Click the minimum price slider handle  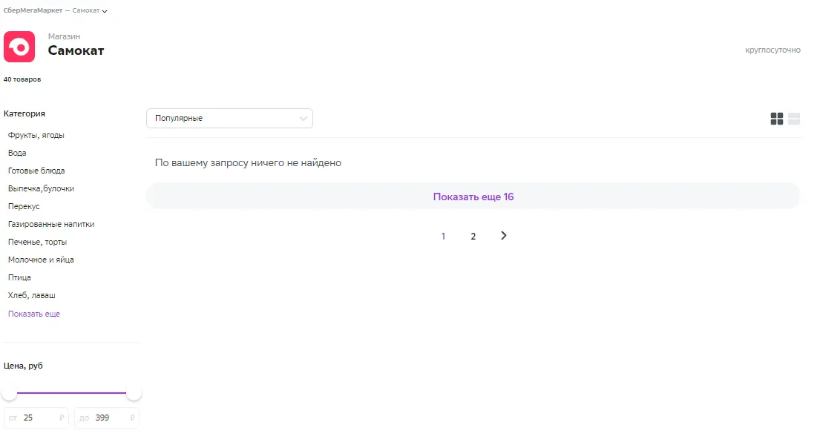coord(10,392)
